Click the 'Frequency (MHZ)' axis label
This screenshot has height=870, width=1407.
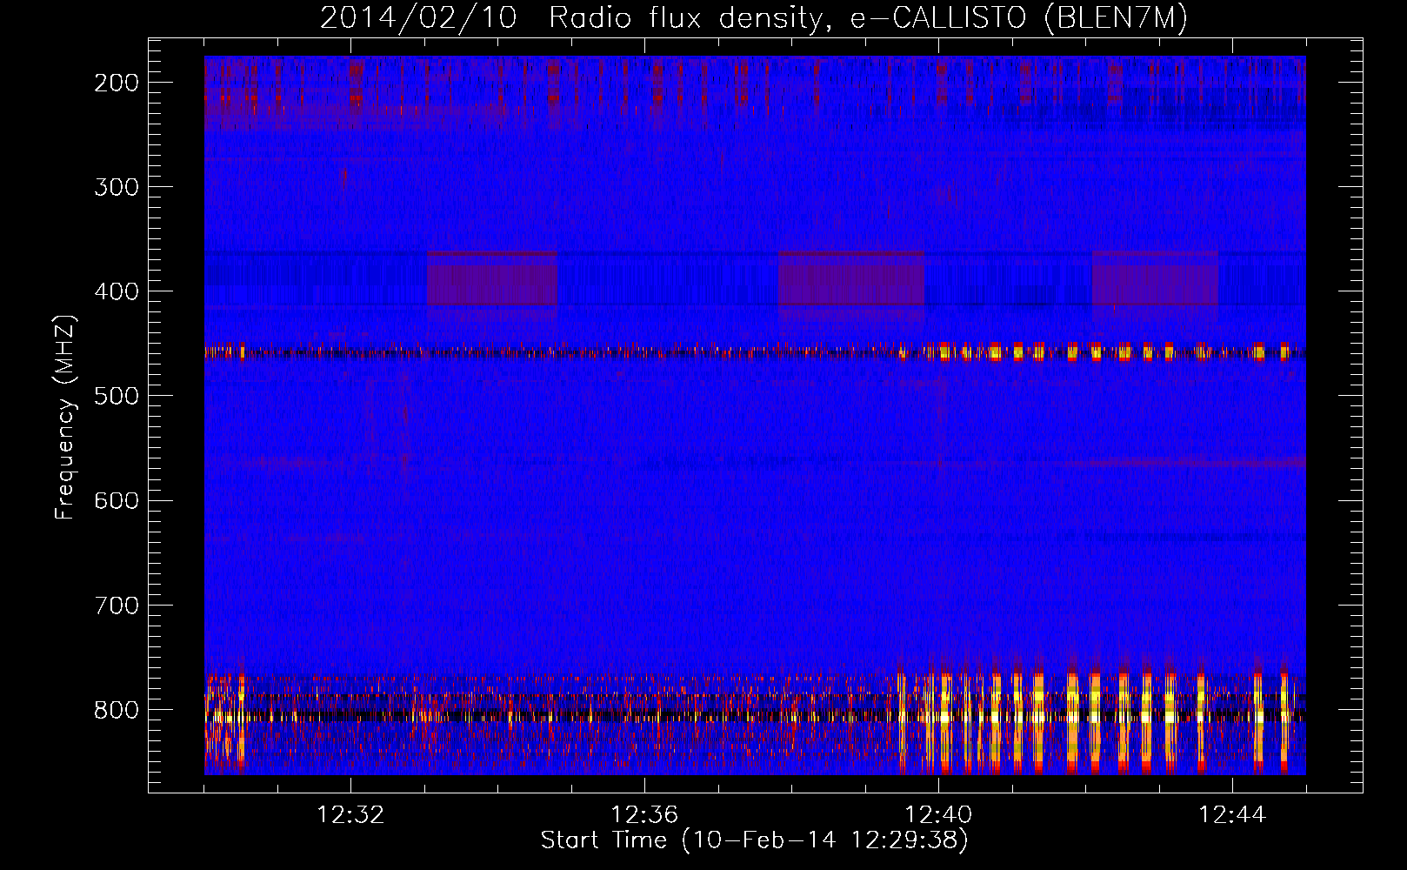[65, 418]
